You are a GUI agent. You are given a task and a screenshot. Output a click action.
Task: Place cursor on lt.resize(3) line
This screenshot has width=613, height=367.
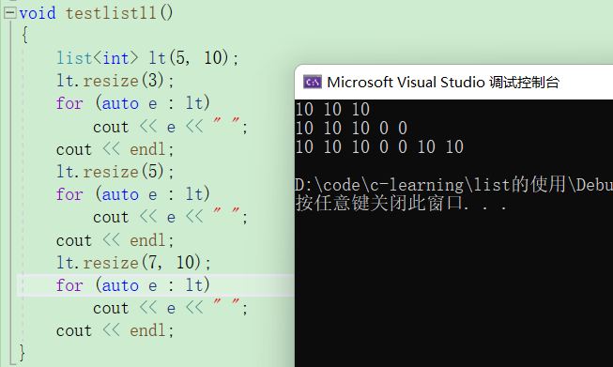pos(115,81)
